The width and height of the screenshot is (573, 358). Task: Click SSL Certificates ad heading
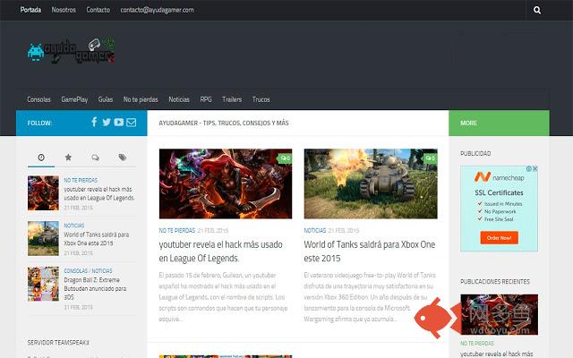tap(500, 192)
